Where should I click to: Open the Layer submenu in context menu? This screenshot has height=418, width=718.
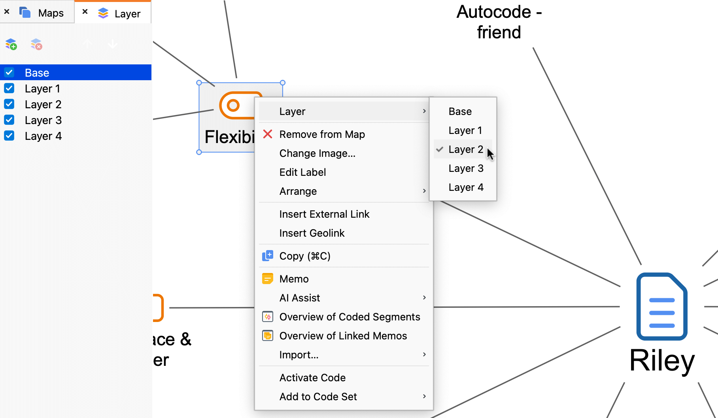(344, 111)
